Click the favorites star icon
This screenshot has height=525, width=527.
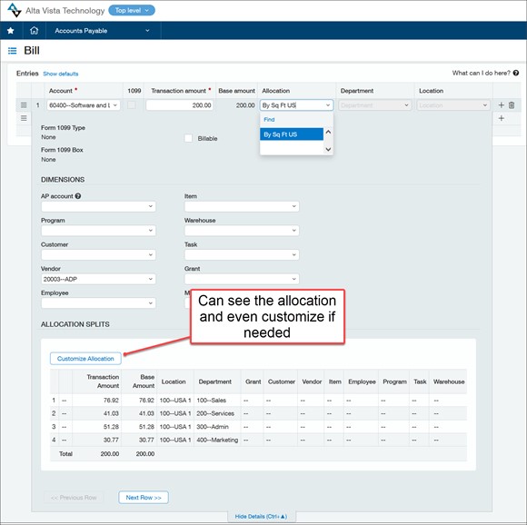click(x=11, y=31)
